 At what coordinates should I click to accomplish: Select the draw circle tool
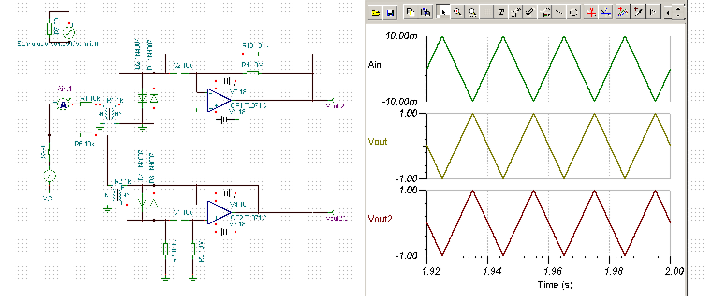coord(573,13)
